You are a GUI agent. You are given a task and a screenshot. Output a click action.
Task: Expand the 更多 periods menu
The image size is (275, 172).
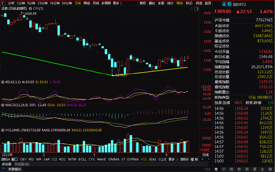(117, 3)
